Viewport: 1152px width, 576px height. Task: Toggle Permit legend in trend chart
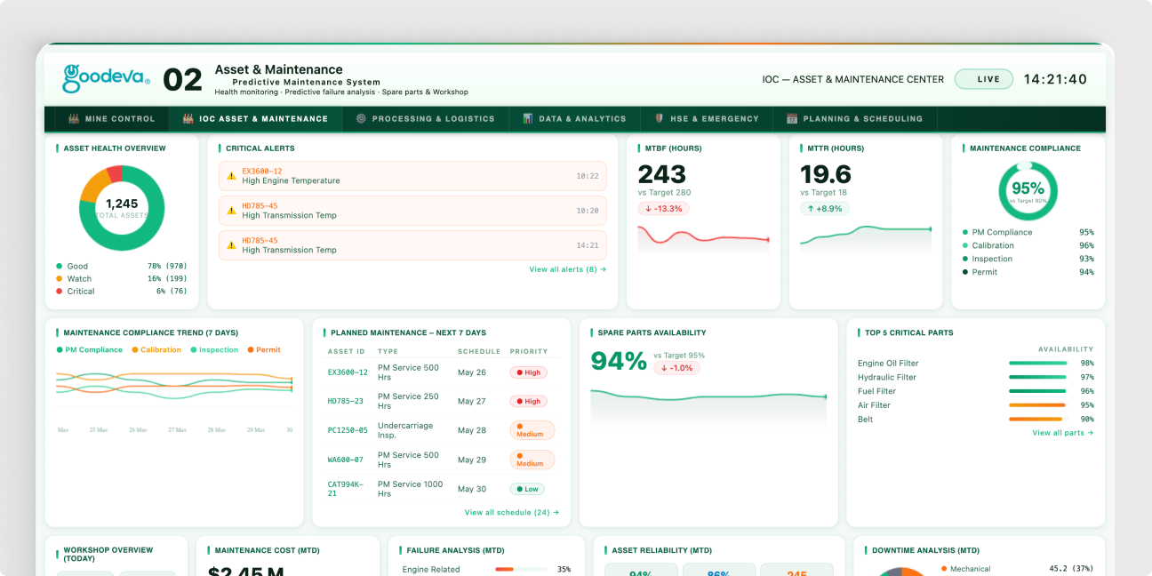[264, 349]
